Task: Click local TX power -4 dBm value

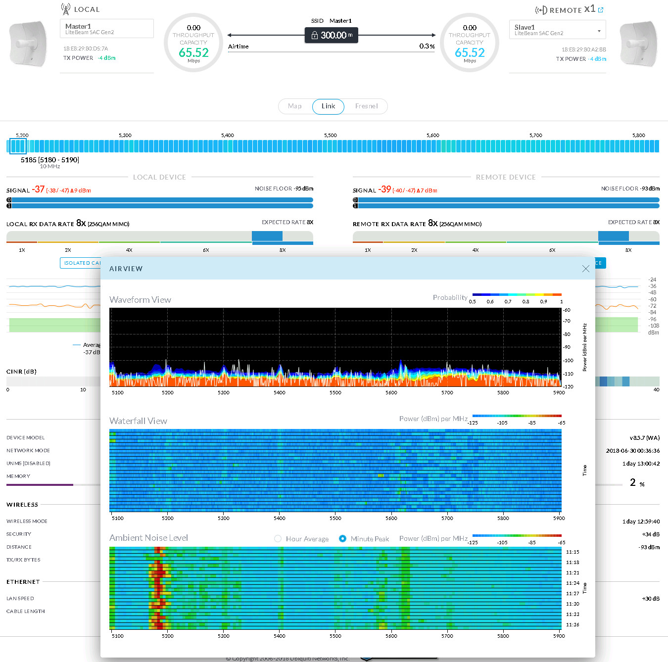Action: tap(106, 58)
